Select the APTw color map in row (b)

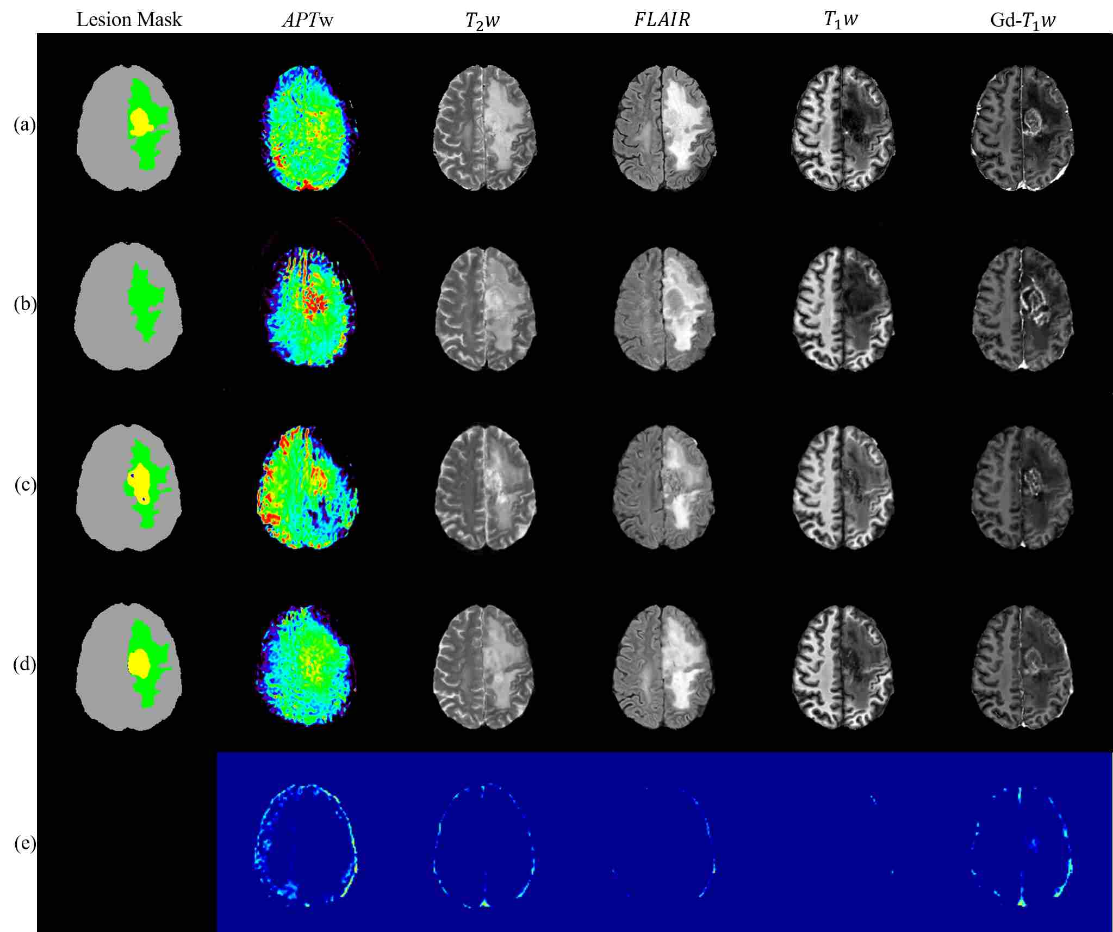pyautogui.click(x=310, y=307)
